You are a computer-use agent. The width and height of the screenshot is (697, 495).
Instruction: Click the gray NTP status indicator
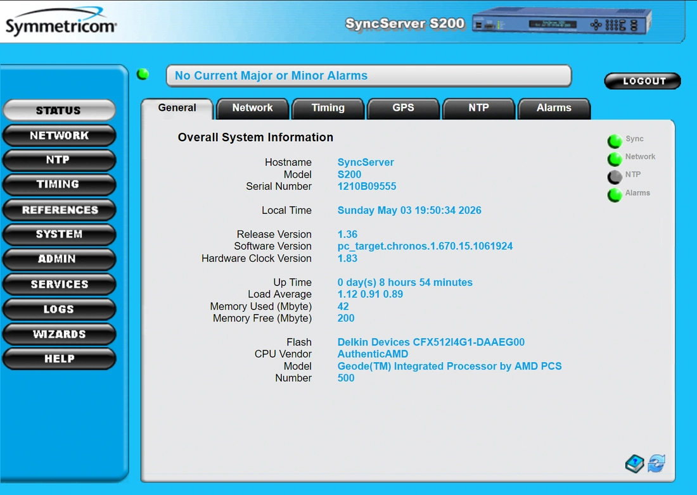pyautogui.click(x=615, y=177)
